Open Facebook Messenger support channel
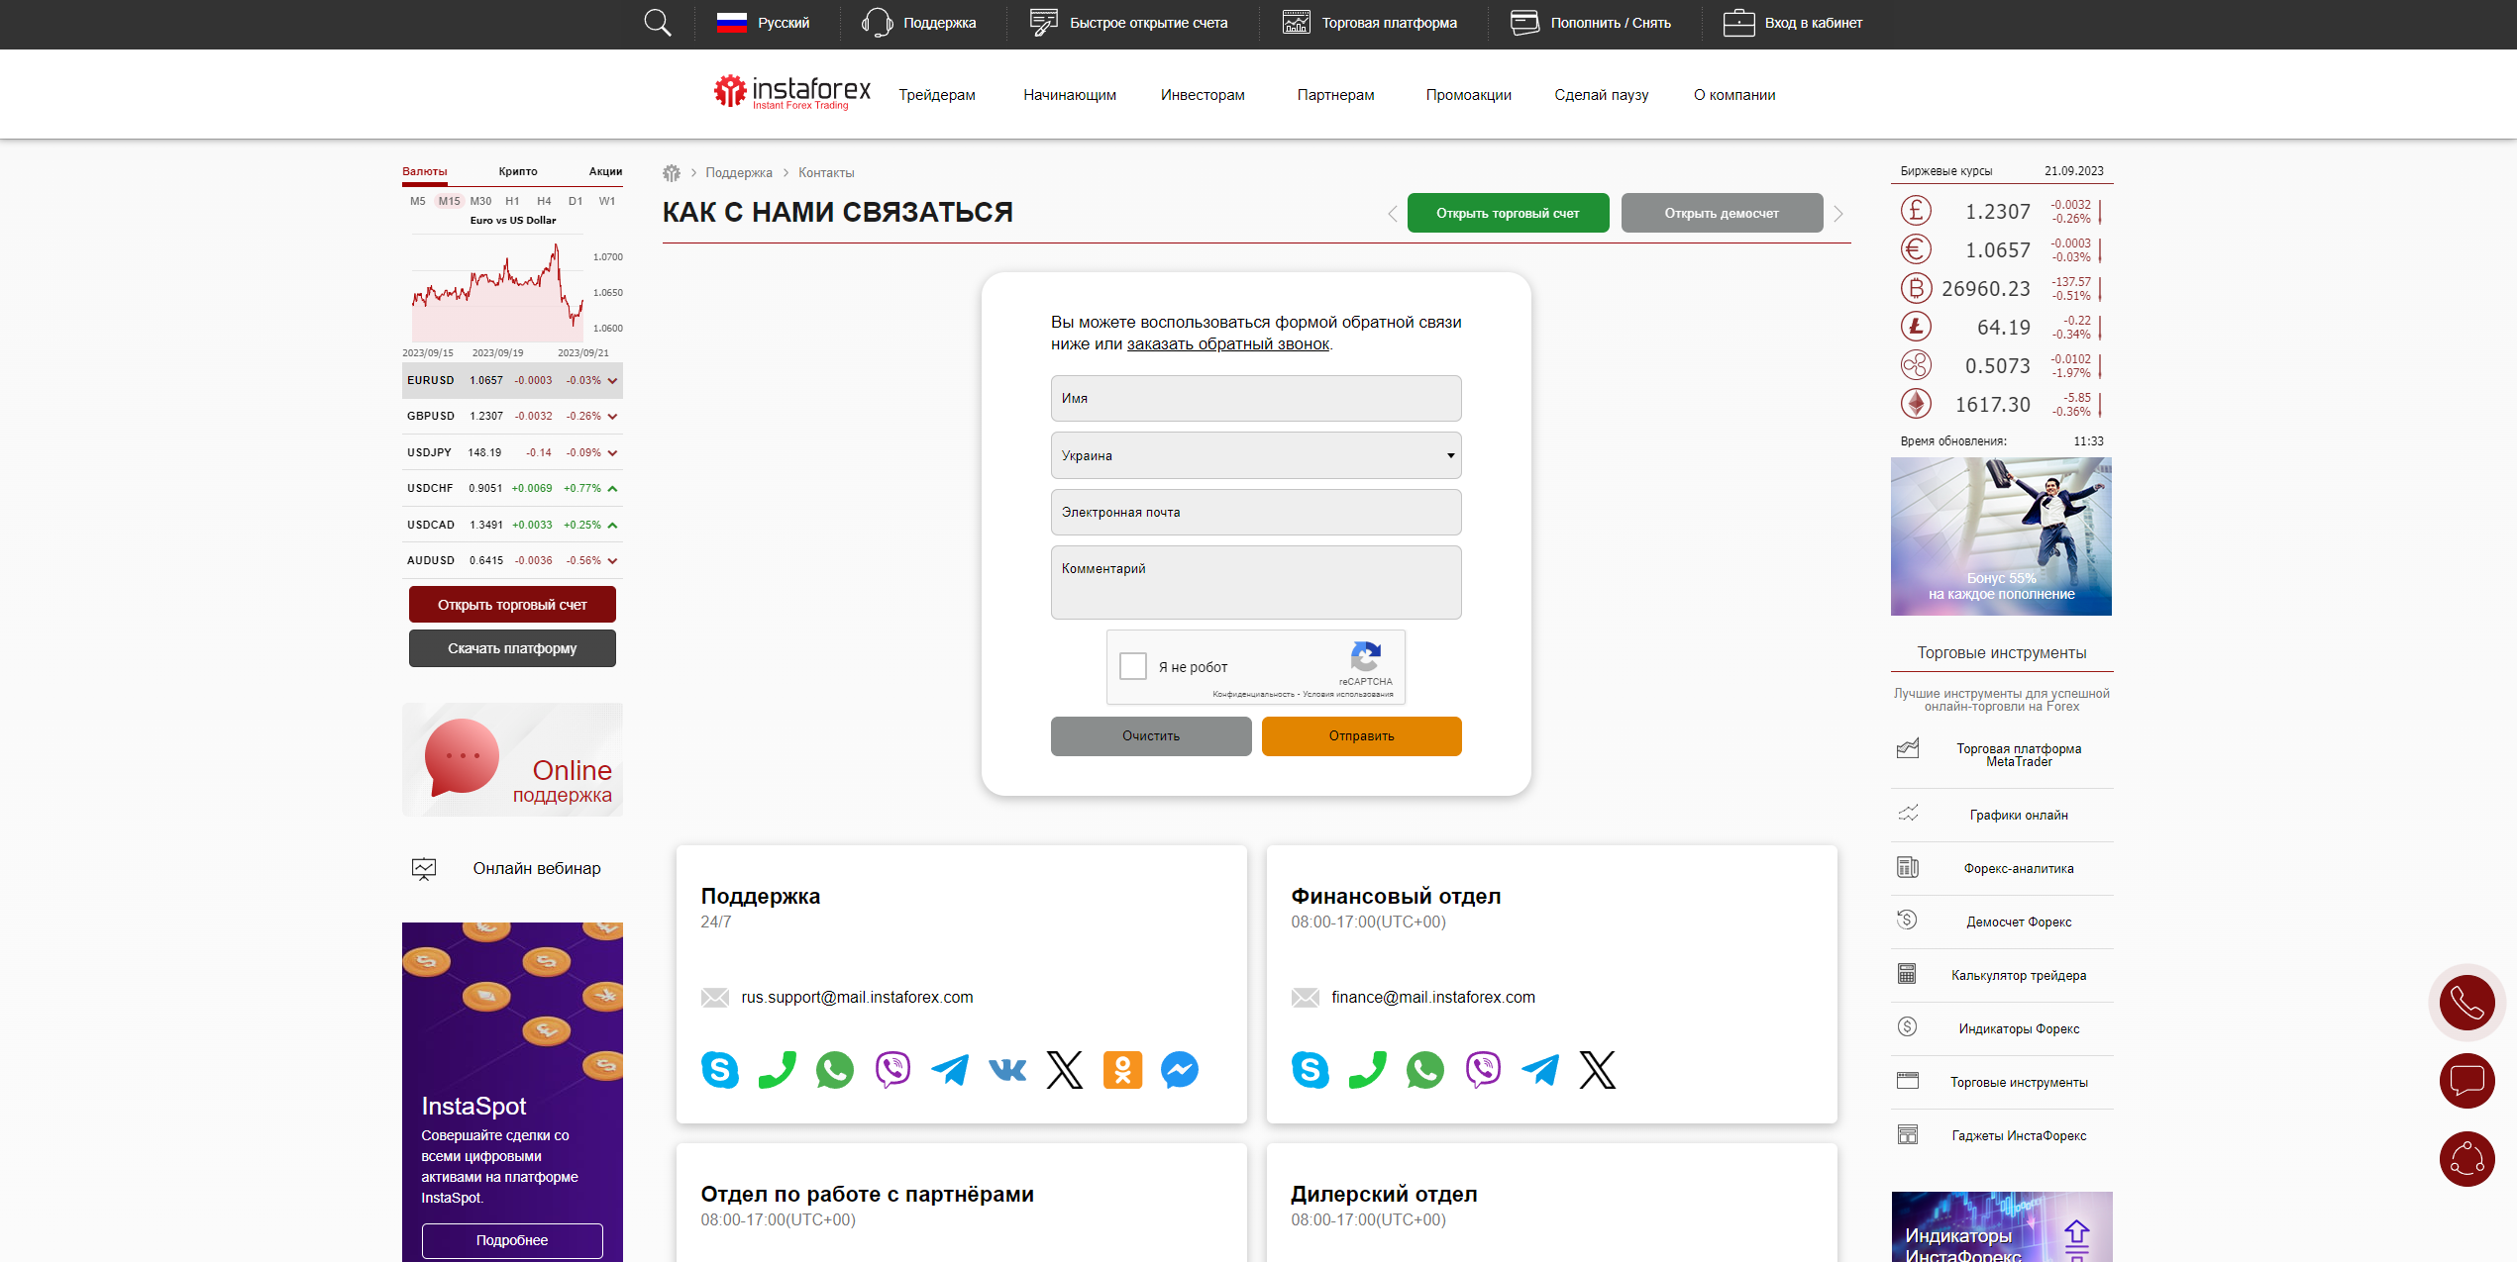This screenshot has height=1262, width=2517. coord(1179,1069)
